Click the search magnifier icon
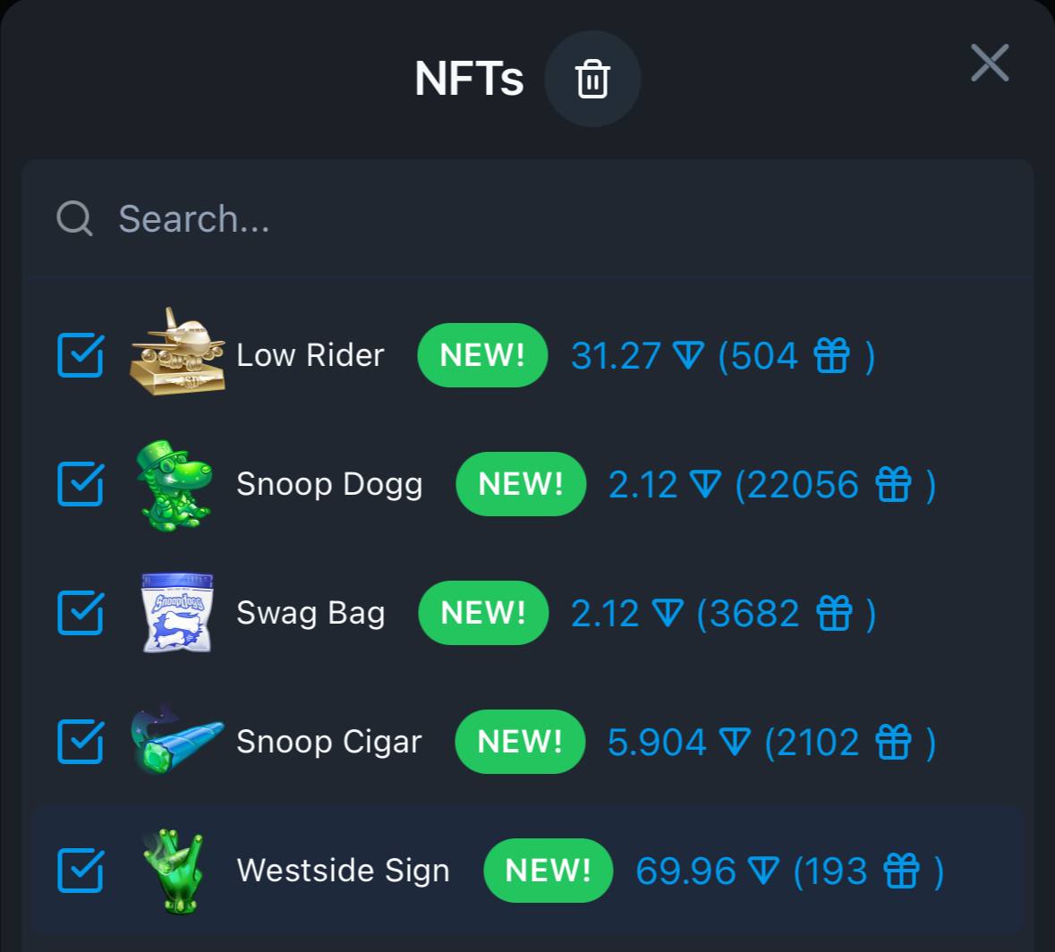The width and height of the screenshot is (1055, 952). [74, 218]
